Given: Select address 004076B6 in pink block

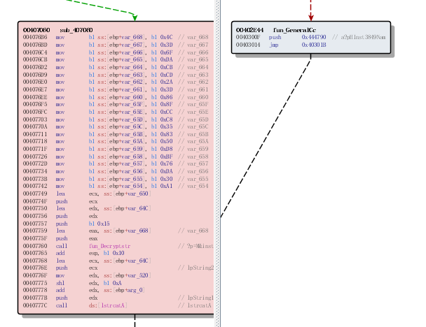Looking at the screenshot, I should point(35,37).
